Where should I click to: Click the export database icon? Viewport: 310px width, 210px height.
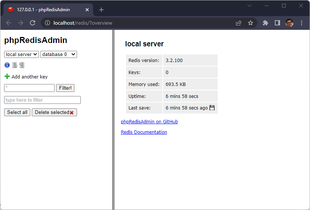pyautogui.click(x=15, y=65)
